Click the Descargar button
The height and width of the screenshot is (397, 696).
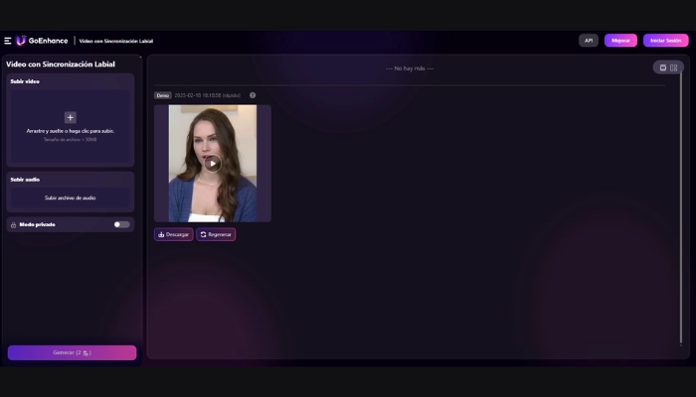tap(174, 234)
